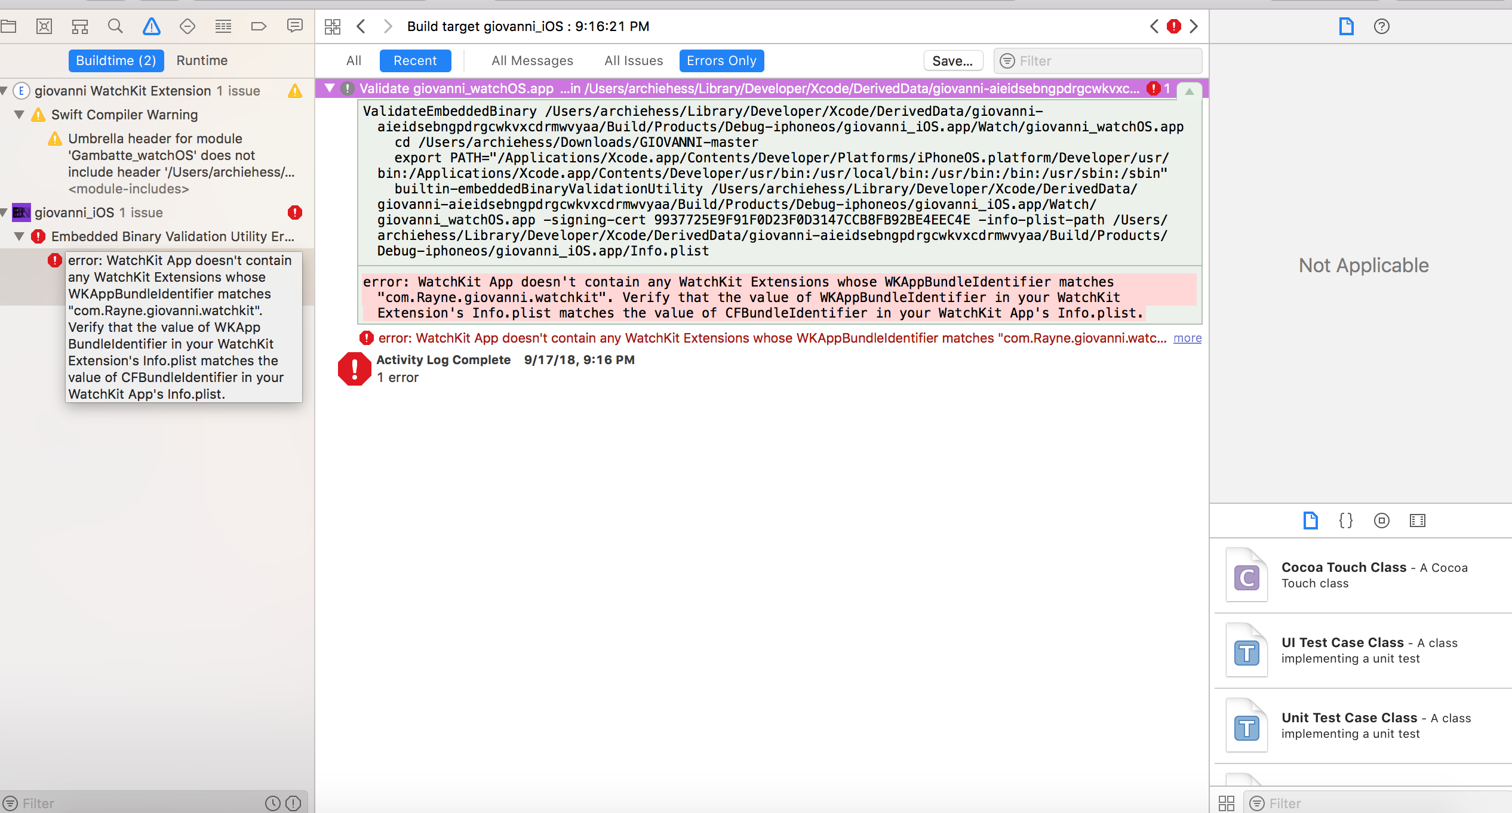Select the All Issues tab
Viewport: 1512px width, 813px height.
coord(633,60)
